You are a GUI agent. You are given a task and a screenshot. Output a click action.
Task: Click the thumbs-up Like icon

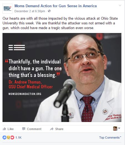[4, 129]
